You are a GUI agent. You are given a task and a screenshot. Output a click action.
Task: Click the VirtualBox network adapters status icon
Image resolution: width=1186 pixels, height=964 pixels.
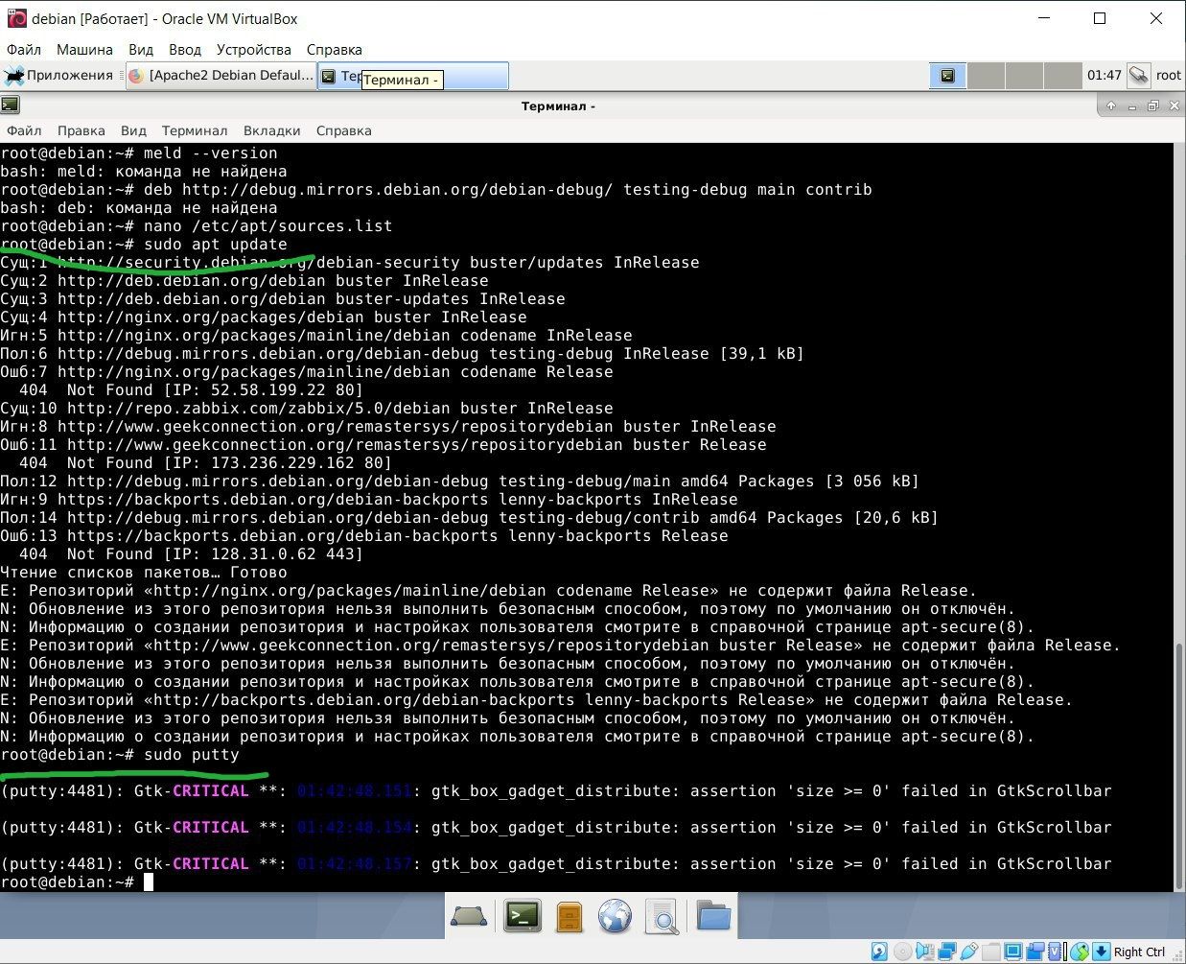947,952
